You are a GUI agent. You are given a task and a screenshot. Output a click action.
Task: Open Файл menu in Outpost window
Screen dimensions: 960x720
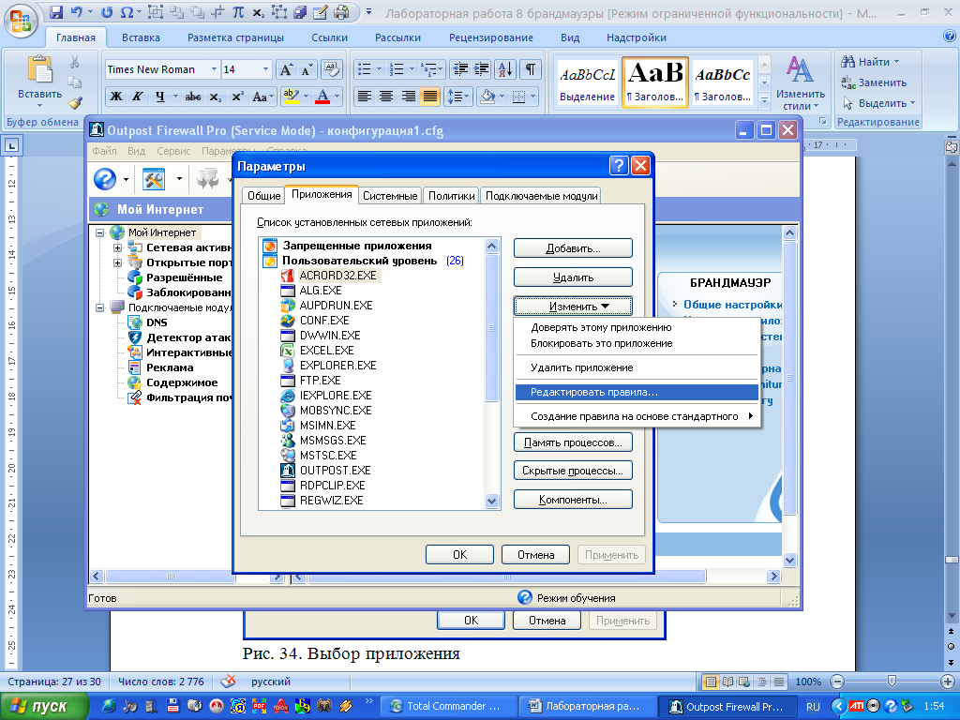[x=104, y=151]
